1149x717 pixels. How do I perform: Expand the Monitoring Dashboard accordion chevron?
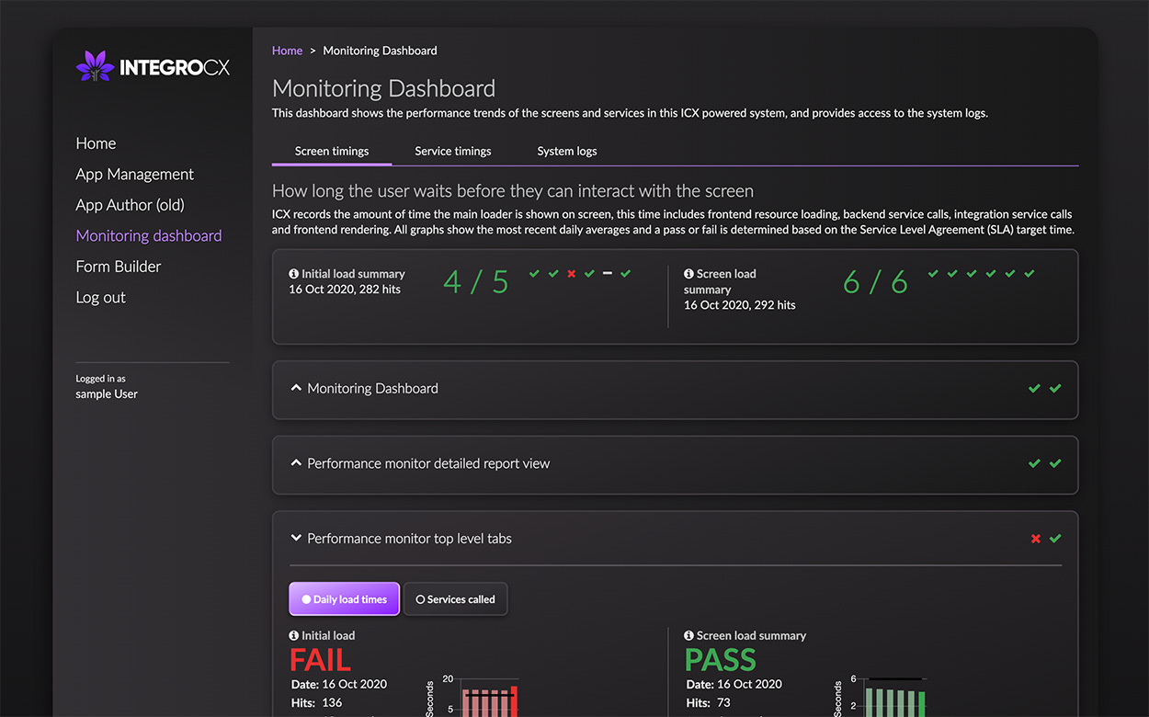pyautogui.click(x=296, y=388)
